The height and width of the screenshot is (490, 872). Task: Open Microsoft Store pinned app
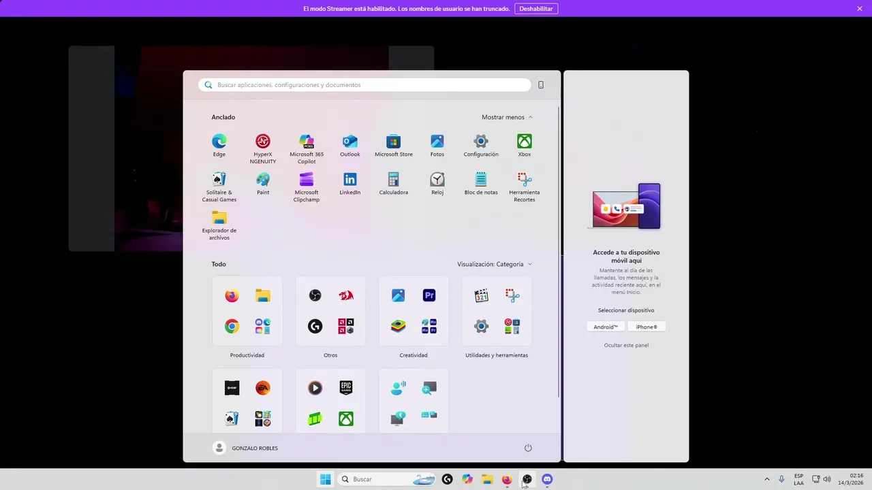[394, 145]
